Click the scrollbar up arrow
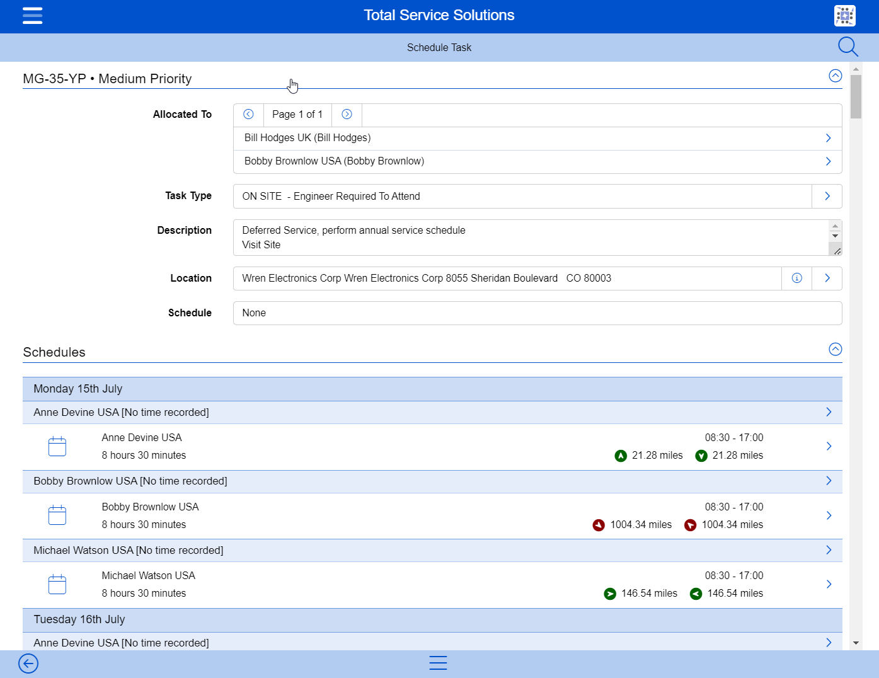The height and width of the screenshot is (678, 879). (x=856, y=68)
